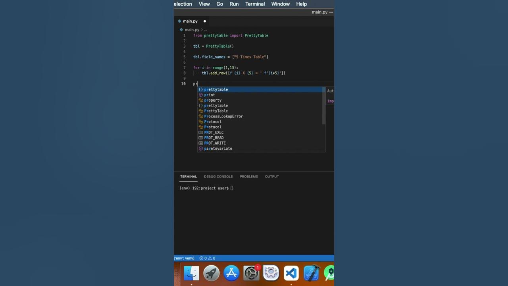Switch to the TERMINAL panel tab
The image size is (508, 286).
click(x=188, y=176)
